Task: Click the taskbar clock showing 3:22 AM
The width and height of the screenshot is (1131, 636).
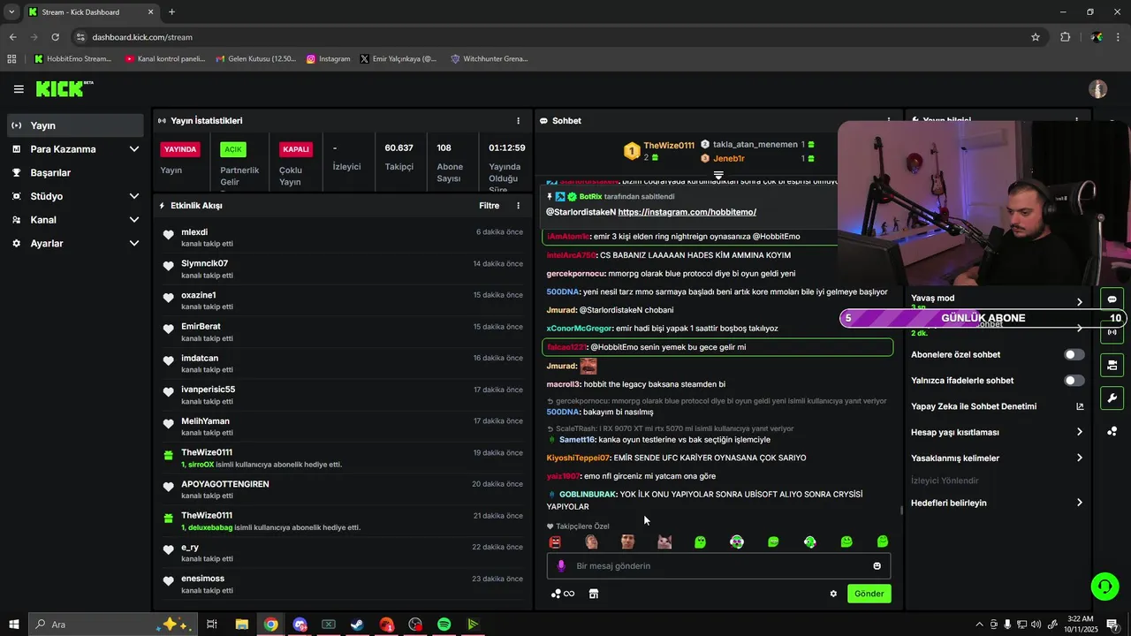Action: click(x=1080, y=624)
